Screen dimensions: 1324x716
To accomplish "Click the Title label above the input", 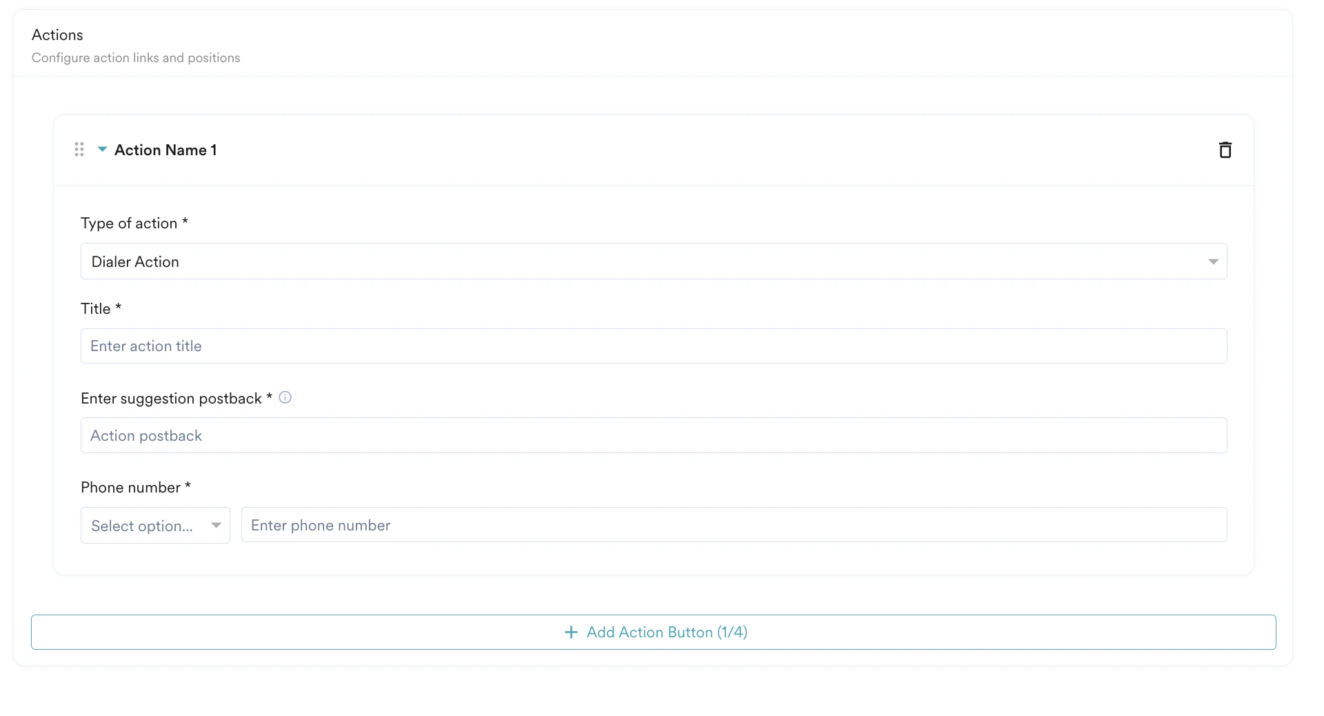I will pos(100,308).
